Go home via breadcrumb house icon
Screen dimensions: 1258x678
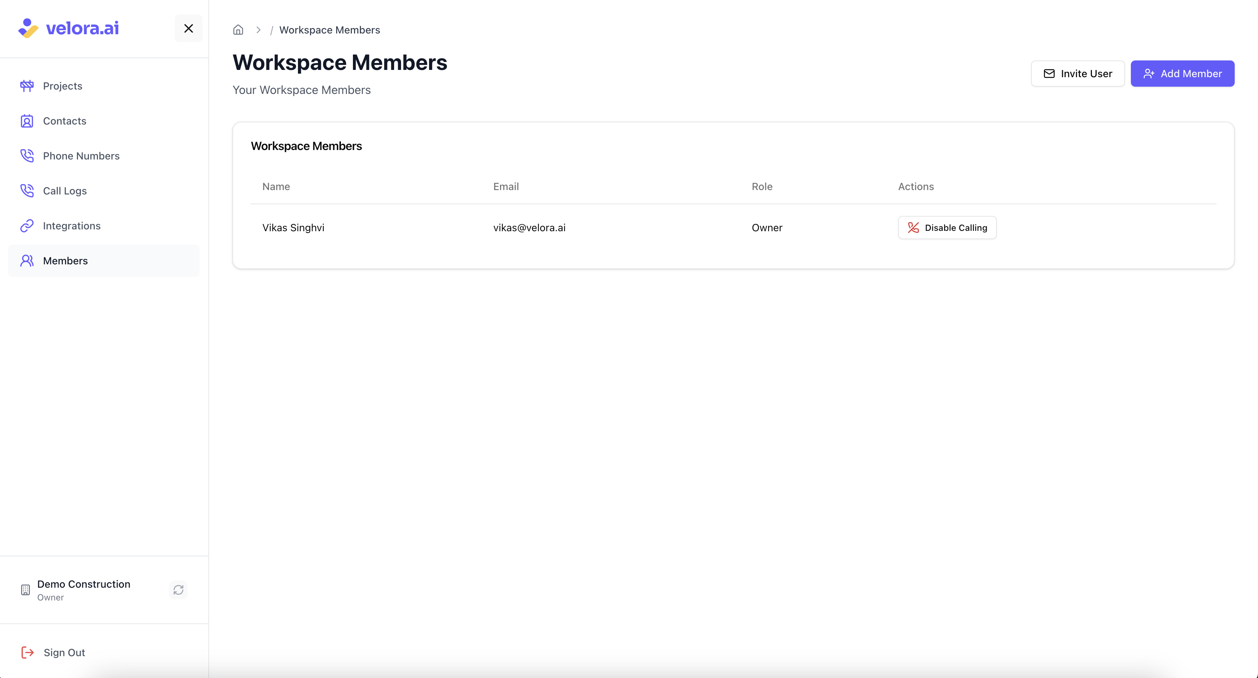(238, 30)
